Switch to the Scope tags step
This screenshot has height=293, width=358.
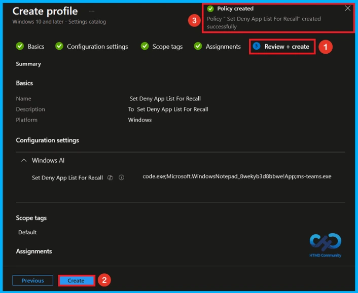tap(167, 47)
